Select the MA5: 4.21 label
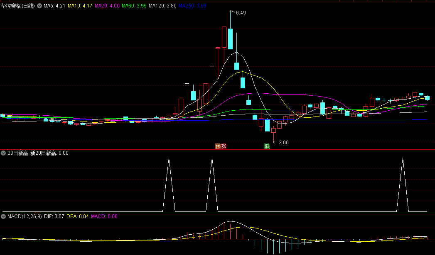The width and height of the screenshot is (435, 255). click(x=54, y=6)
